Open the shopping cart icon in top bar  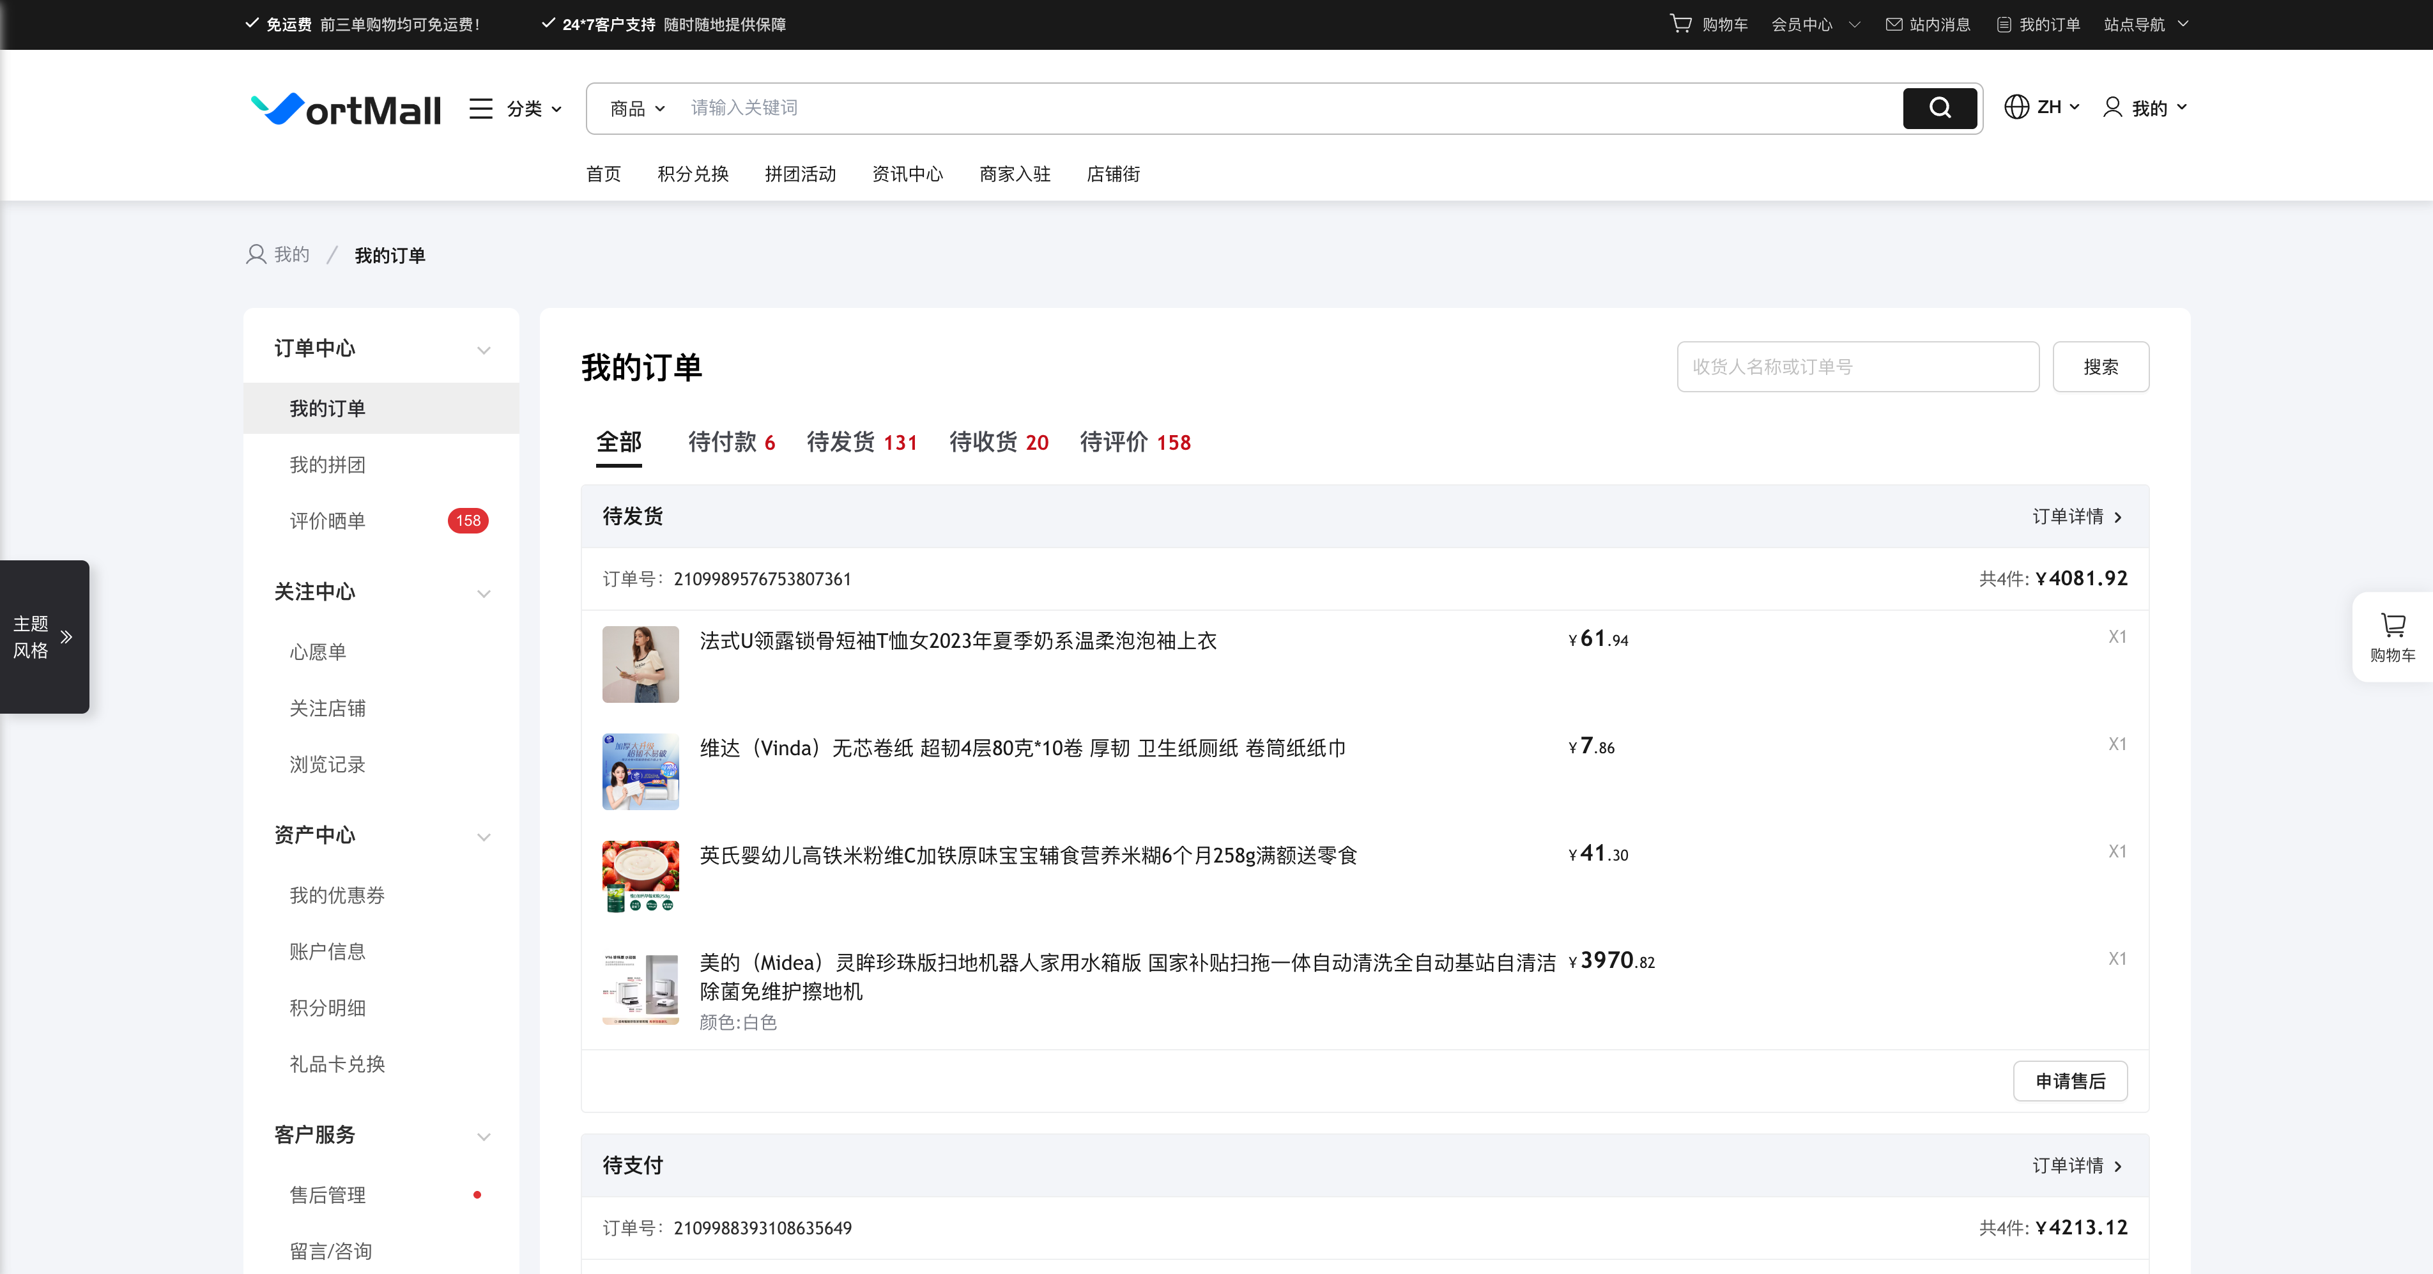[x=1681, y=24]
